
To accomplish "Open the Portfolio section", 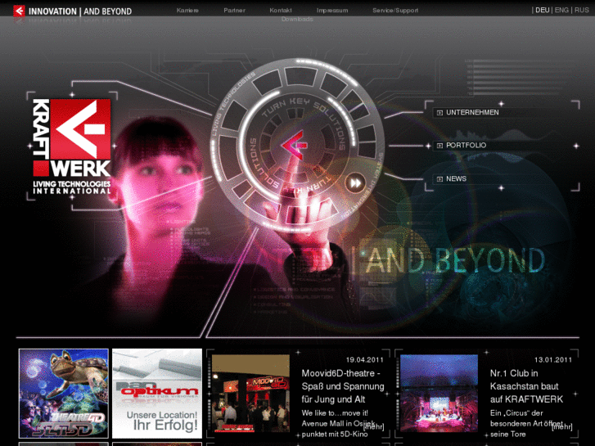I will 466,146.
